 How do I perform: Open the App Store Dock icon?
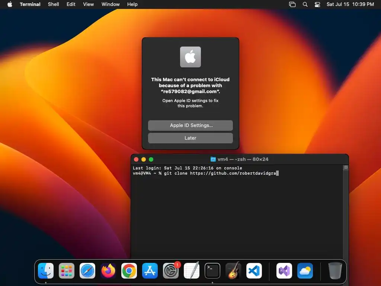click(x=150, y=271)
